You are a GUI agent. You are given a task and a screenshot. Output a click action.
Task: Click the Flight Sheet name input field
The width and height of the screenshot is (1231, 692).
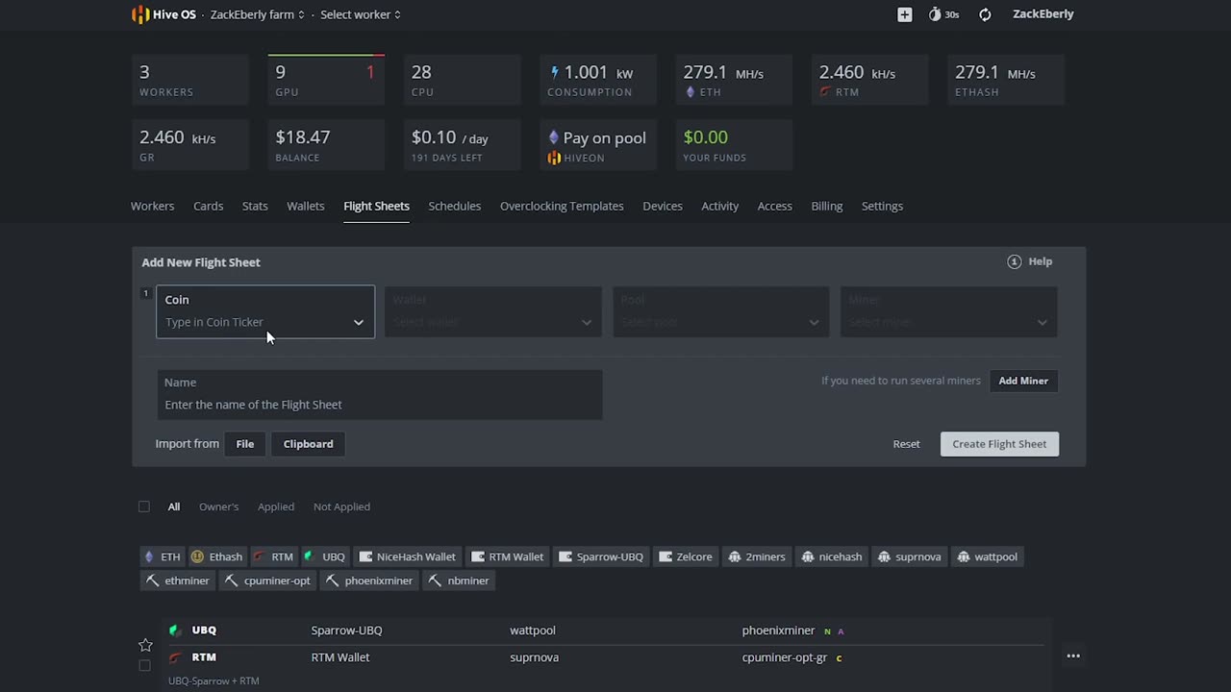pos(380,394)
